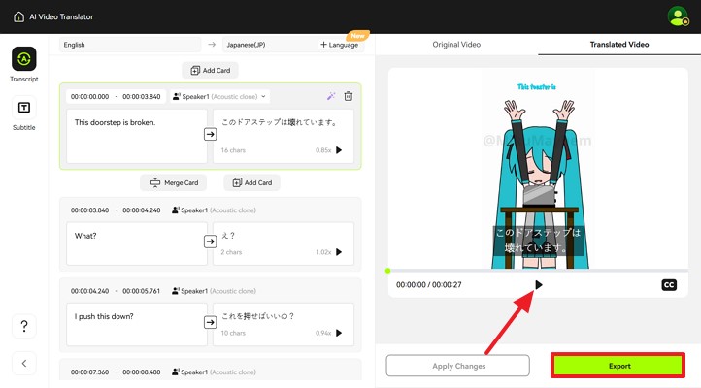Delete first card with trash icon

coord(349,96)
